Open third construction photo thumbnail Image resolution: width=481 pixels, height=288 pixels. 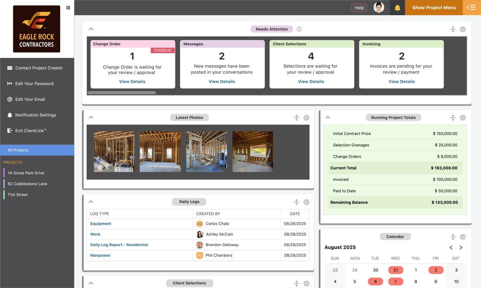[x=206, y=152]
